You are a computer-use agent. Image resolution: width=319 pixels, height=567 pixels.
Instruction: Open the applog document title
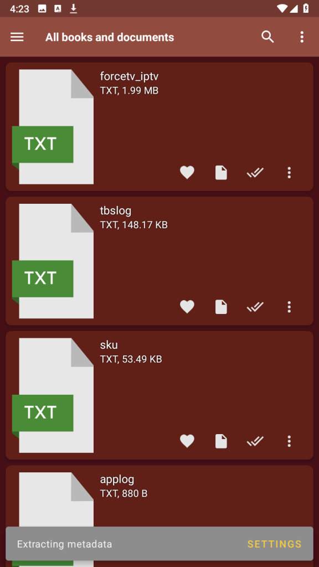point(117,480)
